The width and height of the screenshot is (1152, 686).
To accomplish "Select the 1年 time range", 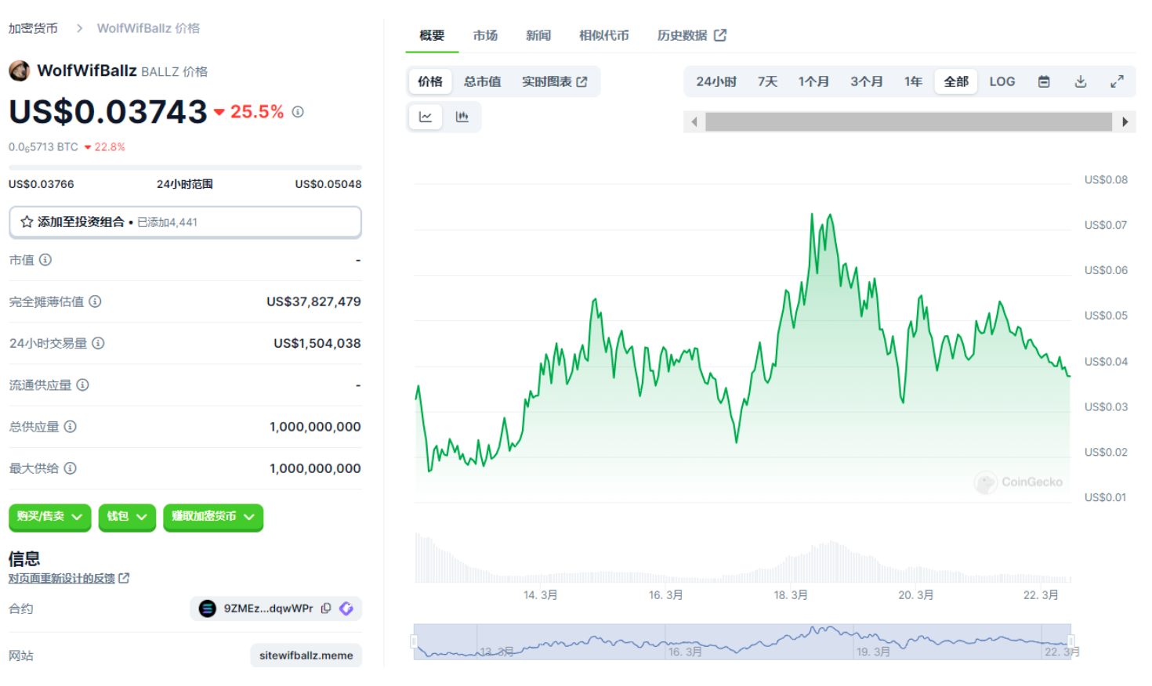I will click(x=913, y=81).
